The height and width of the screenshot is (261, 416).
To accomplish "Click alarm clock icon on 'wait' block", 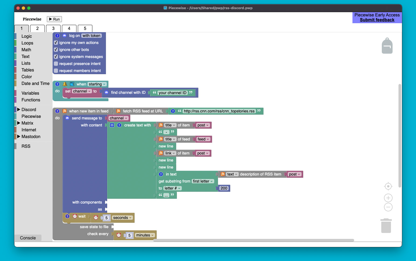I will 75,216.
